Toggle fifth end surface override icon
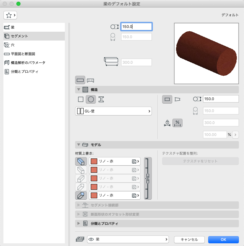 pos(81,196)
